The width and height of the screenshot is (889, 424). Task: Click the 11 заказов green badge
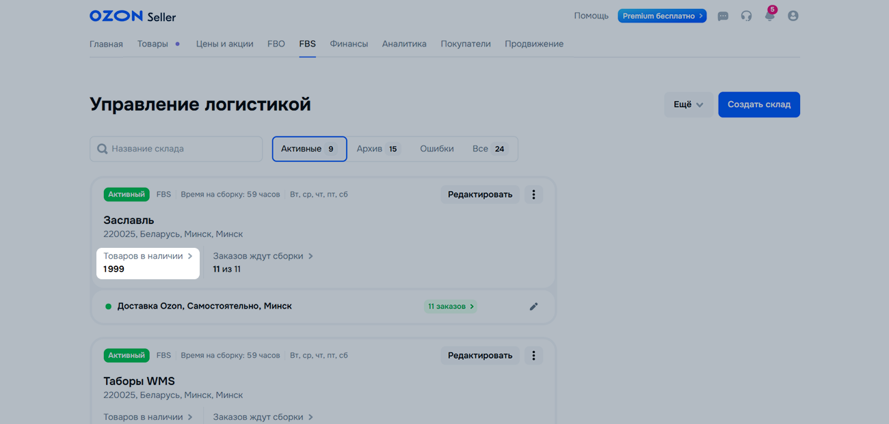tap(450, 307)
